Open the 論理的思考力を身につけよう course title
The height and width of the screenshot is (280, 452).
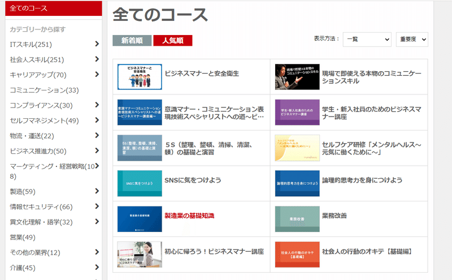pyautogui.click(x=362, y=180)
